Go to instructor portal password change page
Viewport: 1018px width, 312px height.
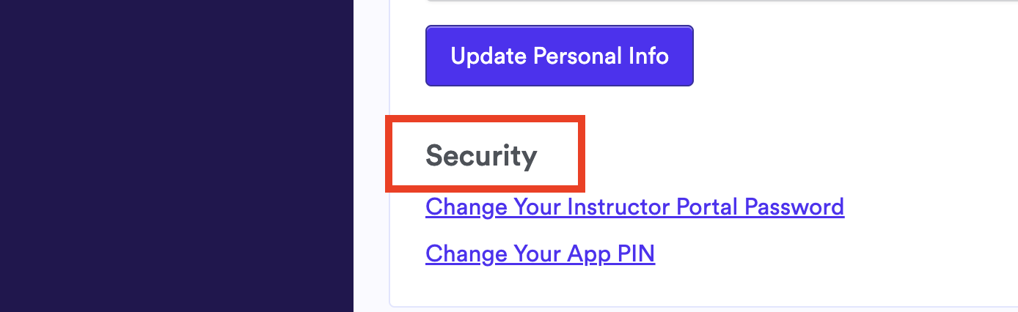coord(634,207)
